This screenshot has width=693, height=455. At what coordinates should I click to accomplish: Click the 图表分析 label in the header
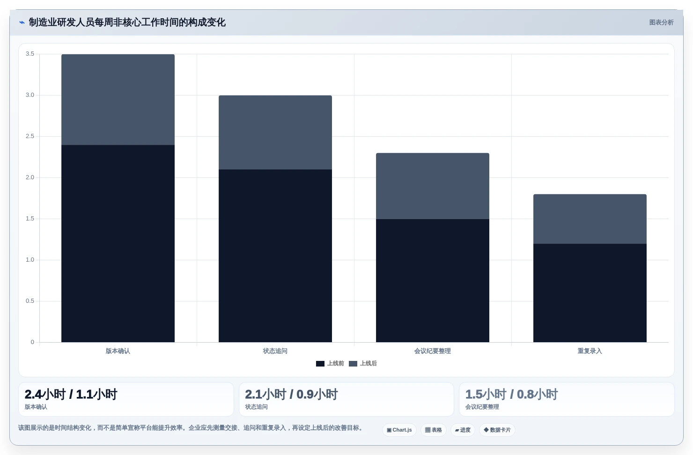pyautogui.click(x=661, y=22)
